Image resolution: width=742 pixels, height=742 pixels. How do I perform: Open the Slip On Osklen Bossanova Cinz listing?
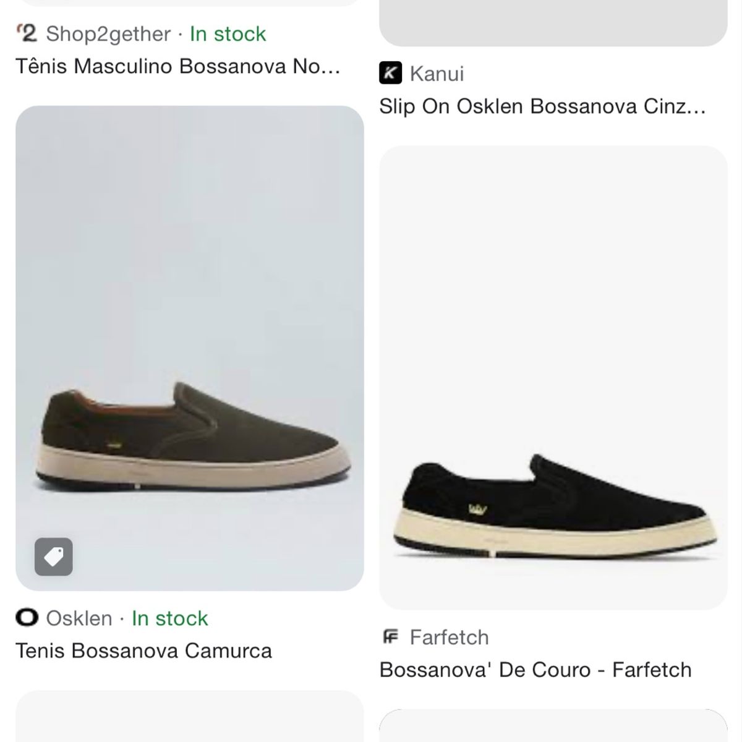click(542, 106)
